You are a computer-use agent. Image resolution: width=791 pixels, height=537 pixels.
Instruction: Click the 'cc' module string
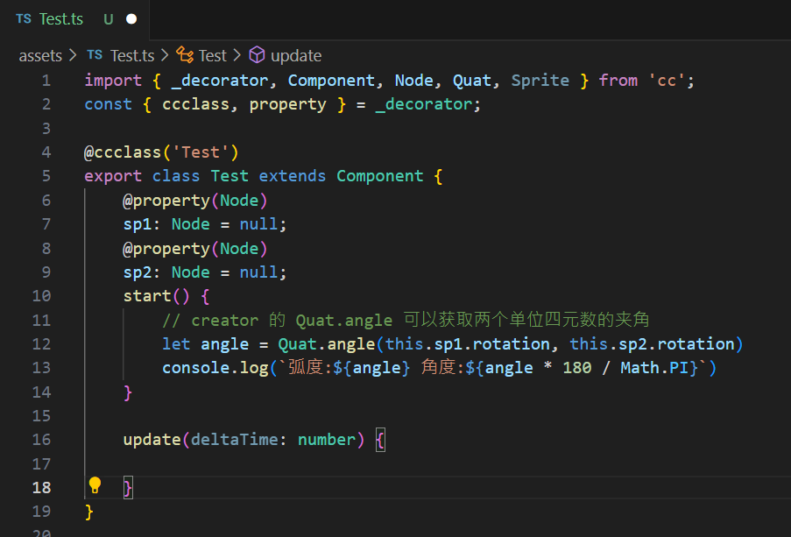coord(667,81)
